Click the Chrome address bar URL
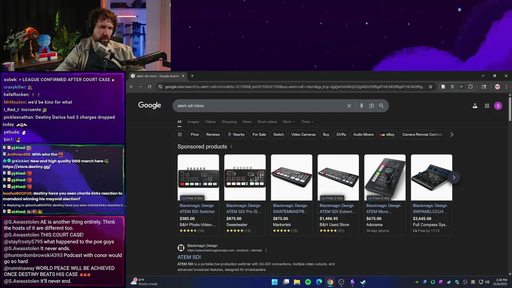This screenshot has width=512, height=288. pos(295,87)
